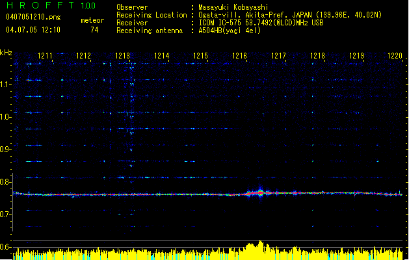Click the 1220 time axis marker
The height and width of the screenshot is (260, 409).
(395, 56)
